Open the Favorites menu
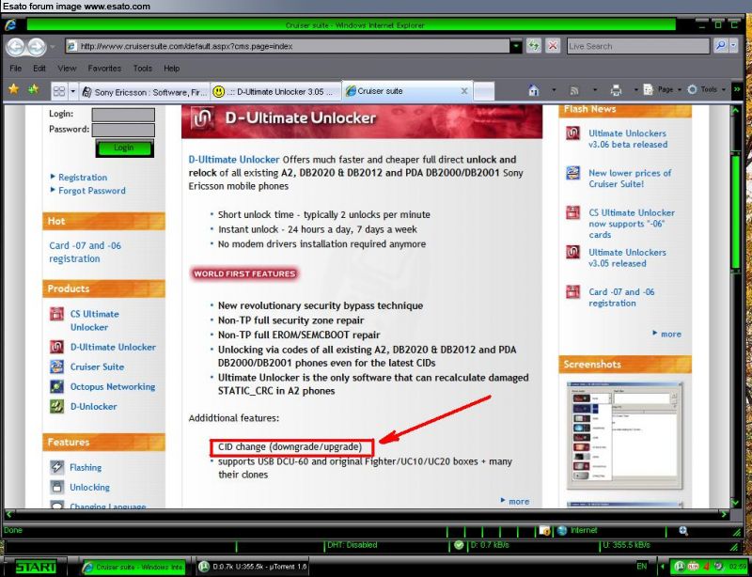Screen dimensions: 752x577 (x=104, y=69)
